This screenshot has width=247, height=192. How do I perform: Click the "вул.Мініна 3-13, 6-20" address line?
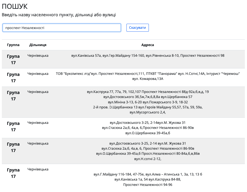click(x=148, y=102)
